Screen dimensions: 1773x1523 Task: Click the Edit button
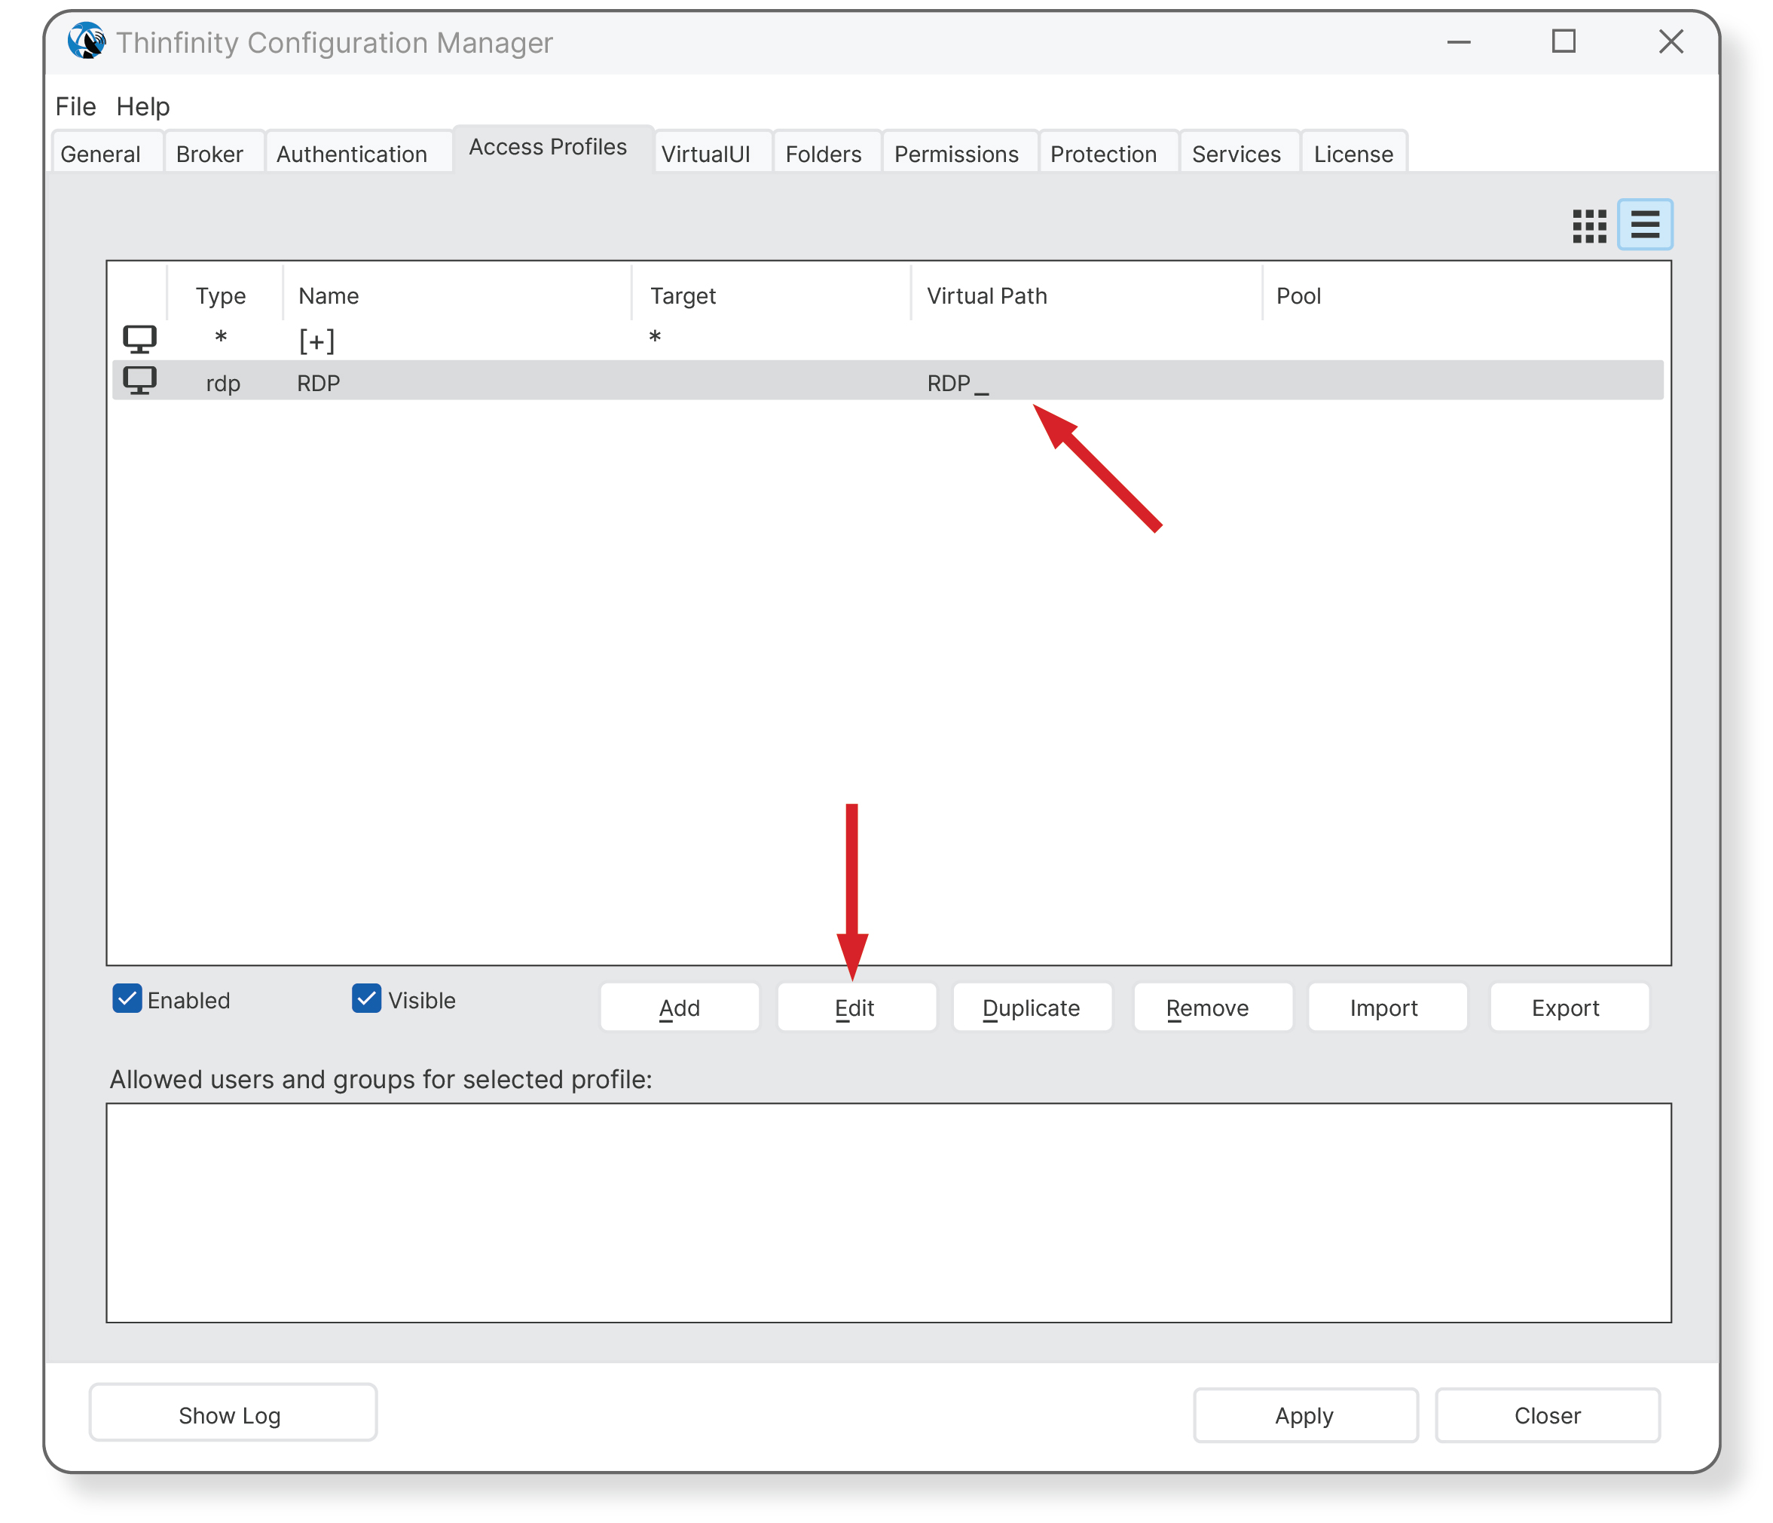pos(856,1007)
